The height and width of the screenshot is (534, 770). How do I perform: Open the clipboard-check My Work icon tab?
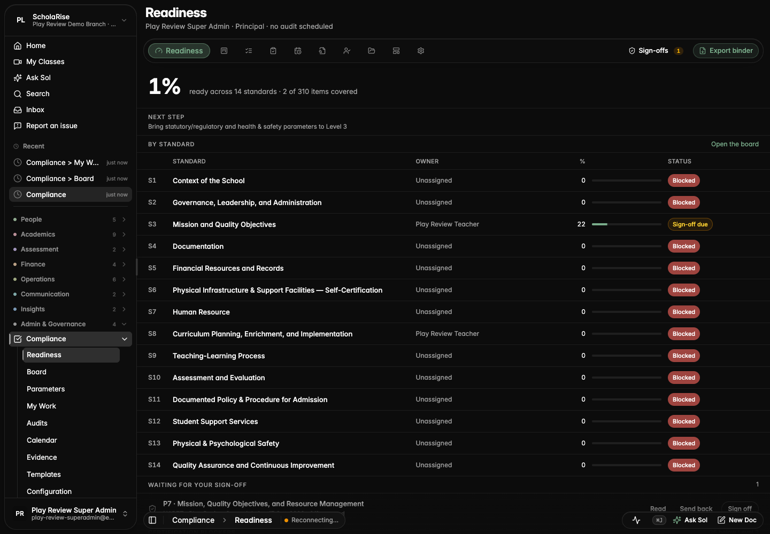pyautogui.click(x=273, y=51)
